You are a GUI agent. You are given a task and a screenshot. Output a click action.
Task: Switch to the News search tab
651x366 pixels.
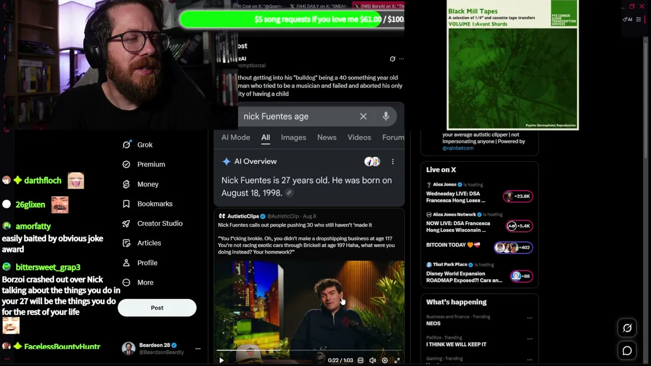click(327, 137)
